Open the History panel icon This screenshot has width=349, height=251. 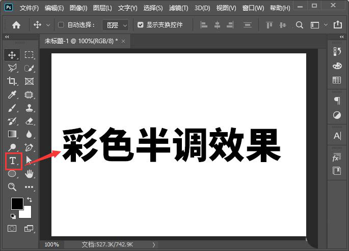coord(337,51)
